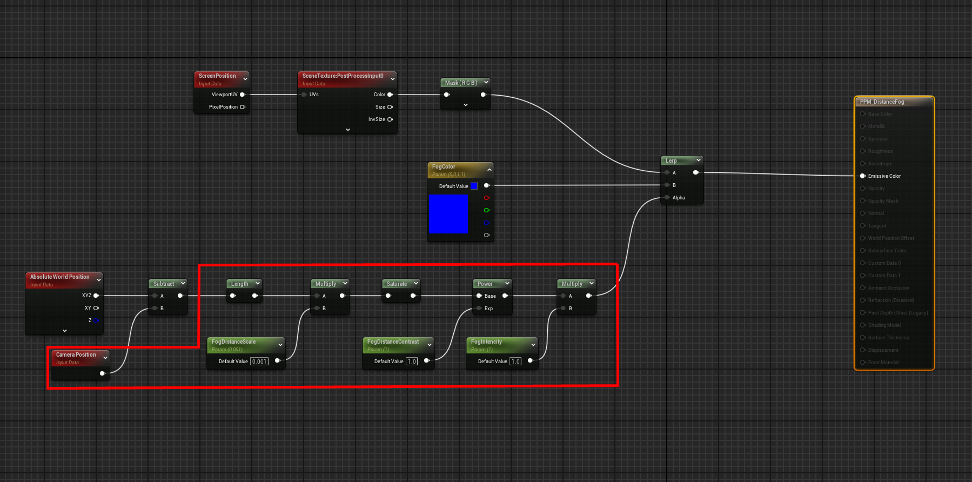Click the red channel pin on FogColor

[486, 198]
